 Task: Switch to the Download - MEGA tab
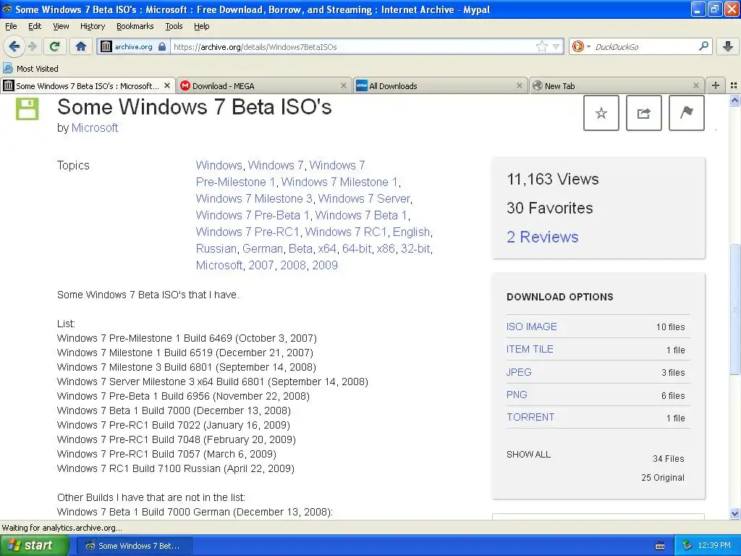[264, 85]
